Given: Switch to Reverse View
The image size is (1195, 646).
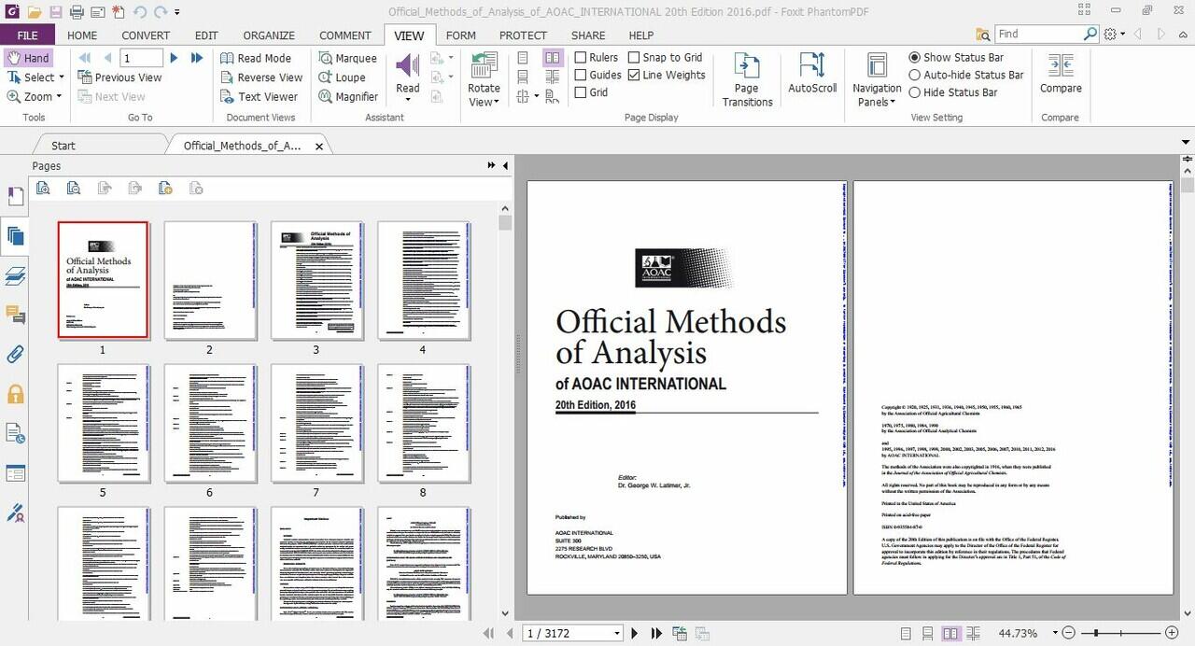Looking at the screenshot, I should coord(261,77).
